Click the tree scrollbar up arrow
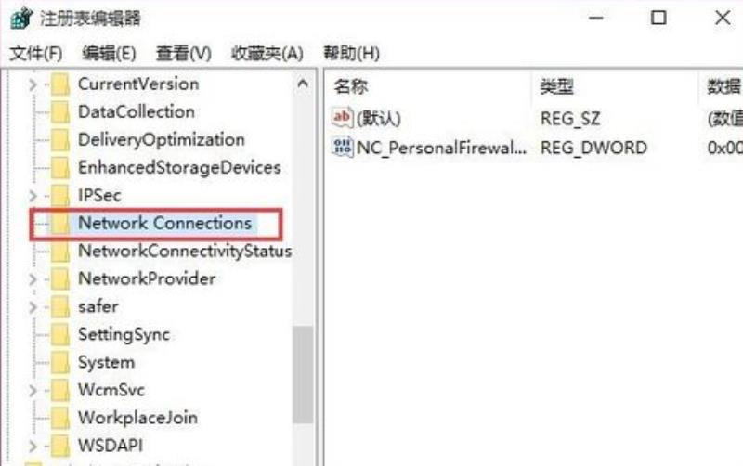The image size is (743, 466). pos(303,84)
